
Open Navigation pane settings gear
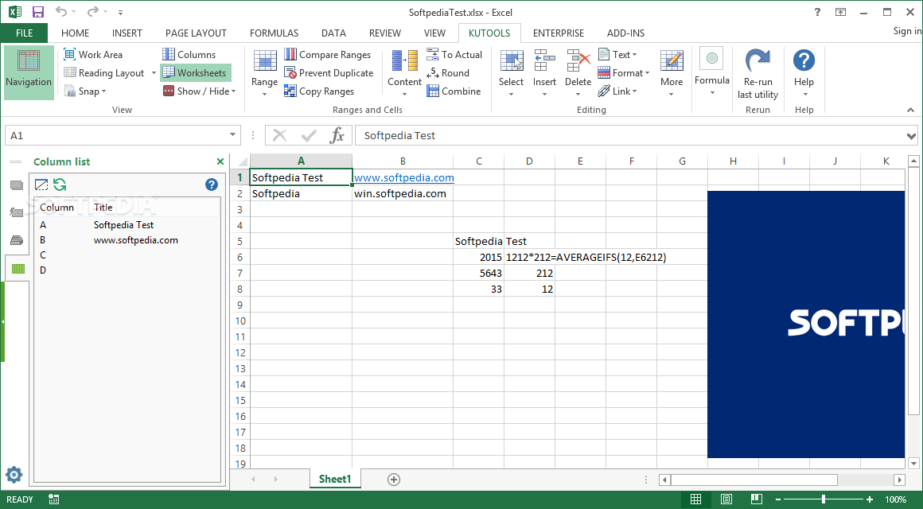14,475
